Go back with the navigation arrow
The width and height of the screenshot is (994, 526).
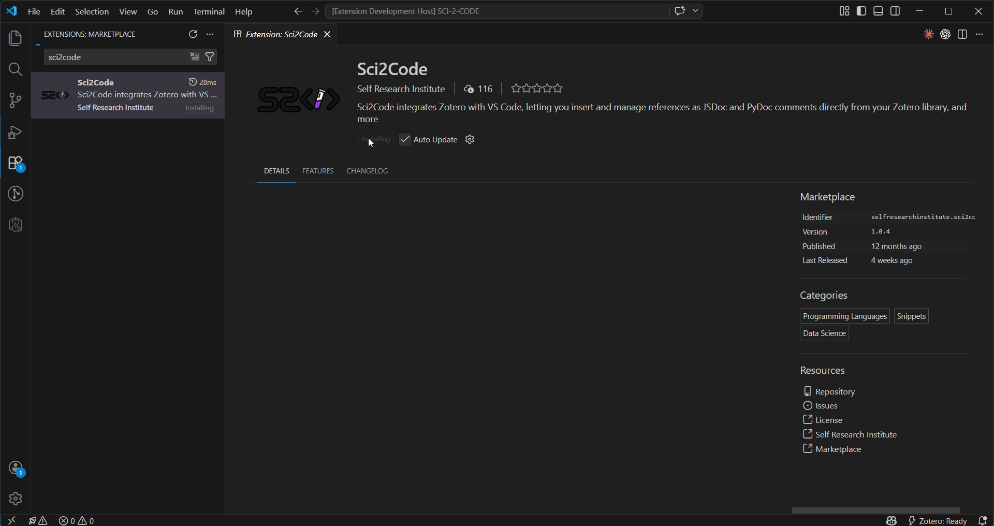298,11
